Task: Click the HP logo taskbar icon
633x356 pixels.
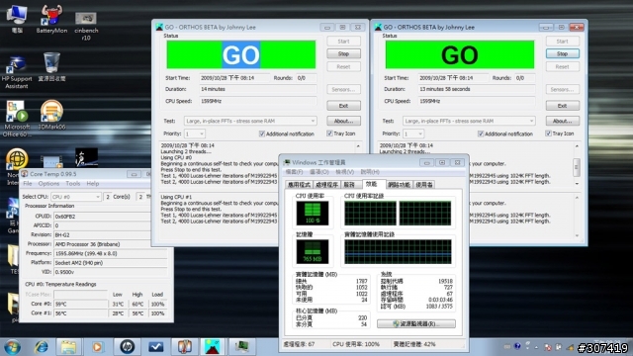Action: pyautogui.click(x=128, y=347)
